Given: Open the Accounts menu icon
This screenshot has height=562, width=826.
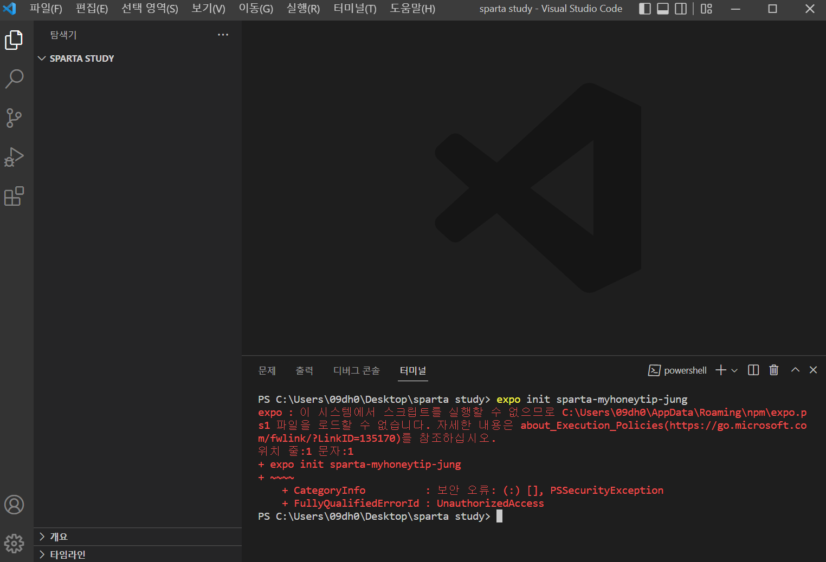Looking at the screenshot, I should [x=14, y=505].
